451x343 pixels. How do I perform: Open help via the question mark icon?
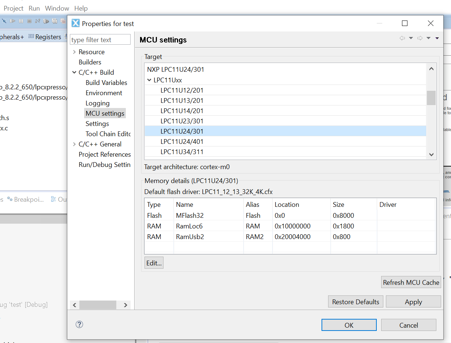tap(79, 324)
